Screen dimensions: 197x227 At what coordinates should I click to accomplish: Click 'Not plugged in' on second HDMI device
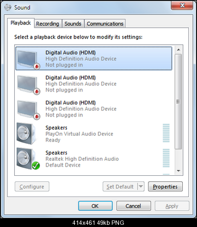click(64, 90)
